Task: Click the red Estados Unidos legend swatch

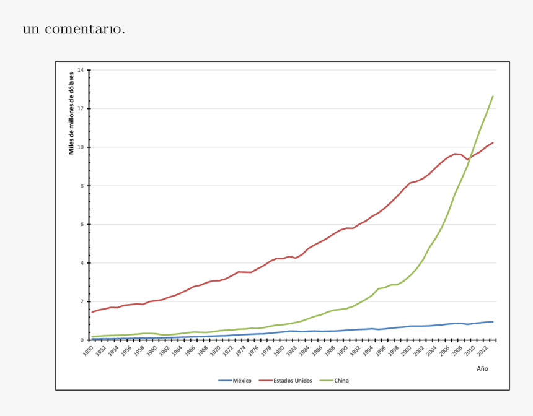Action: (266, 381)
